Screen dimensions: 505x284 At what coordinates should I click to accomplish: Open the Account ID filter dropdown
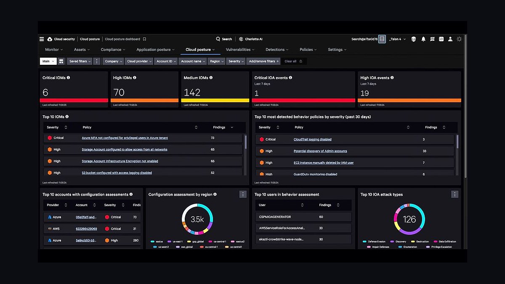(166, 61)
